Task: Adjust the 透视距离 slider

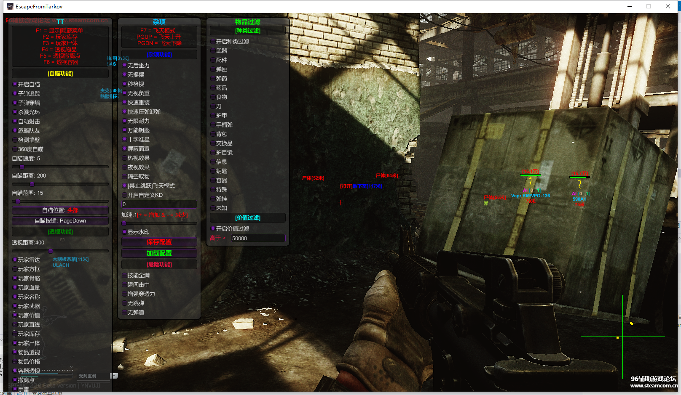Action: coord(60,251)
